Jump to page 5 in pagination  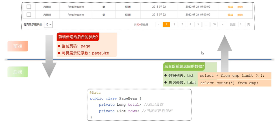click(x=198, y=24)
